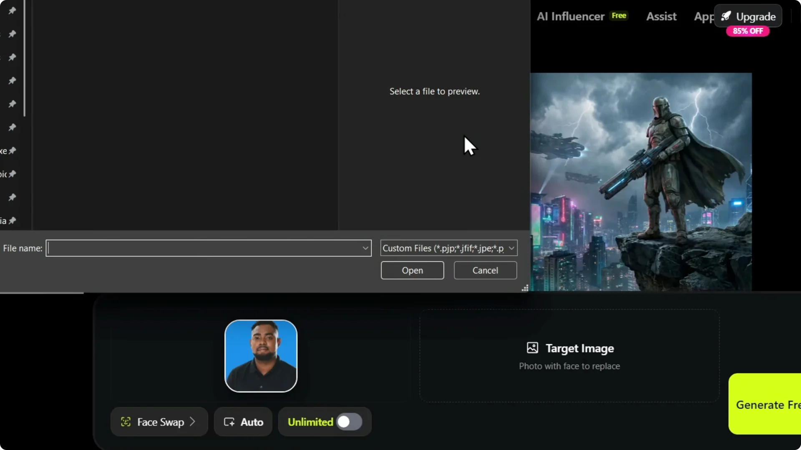Image resolution: width=801 pixels, height=450 pixels.
Task: Unpin the folder ending in 'xe'
Action: [x=12, y=151]
